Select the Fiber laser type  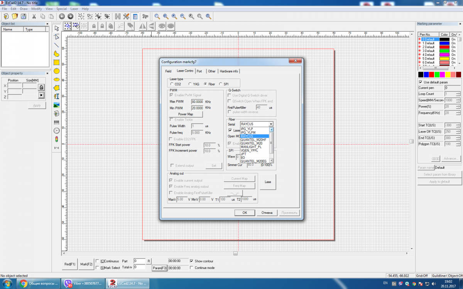point(206,84)
